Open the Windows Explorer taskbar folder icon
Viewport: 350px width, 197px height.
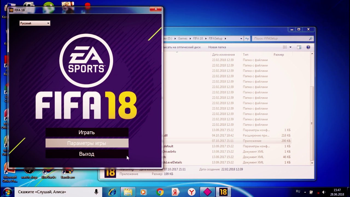128,192
